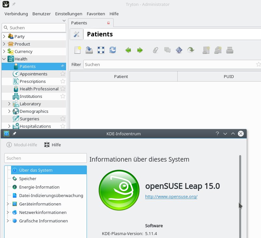
Task: Select Institutions in the Health menu
Action: click(31, 96)
